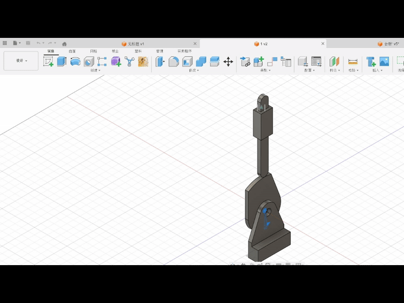Select the 网格 (Mesh) ribbon tab

(93, 52)
